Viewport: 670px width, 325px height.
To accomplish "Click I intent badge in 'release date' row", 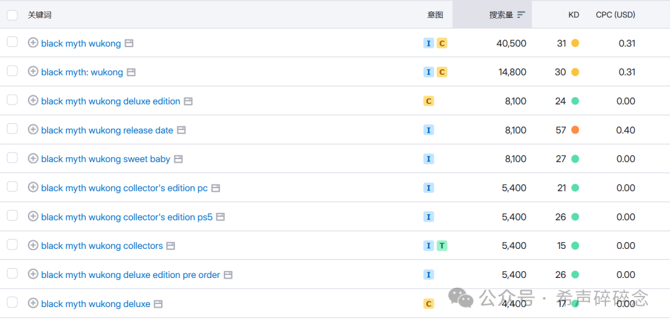I will (x=429, y=130).
